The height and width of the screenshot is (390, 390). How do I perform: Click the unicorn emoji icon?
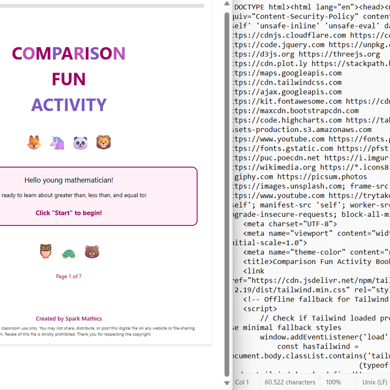(57, 143)
